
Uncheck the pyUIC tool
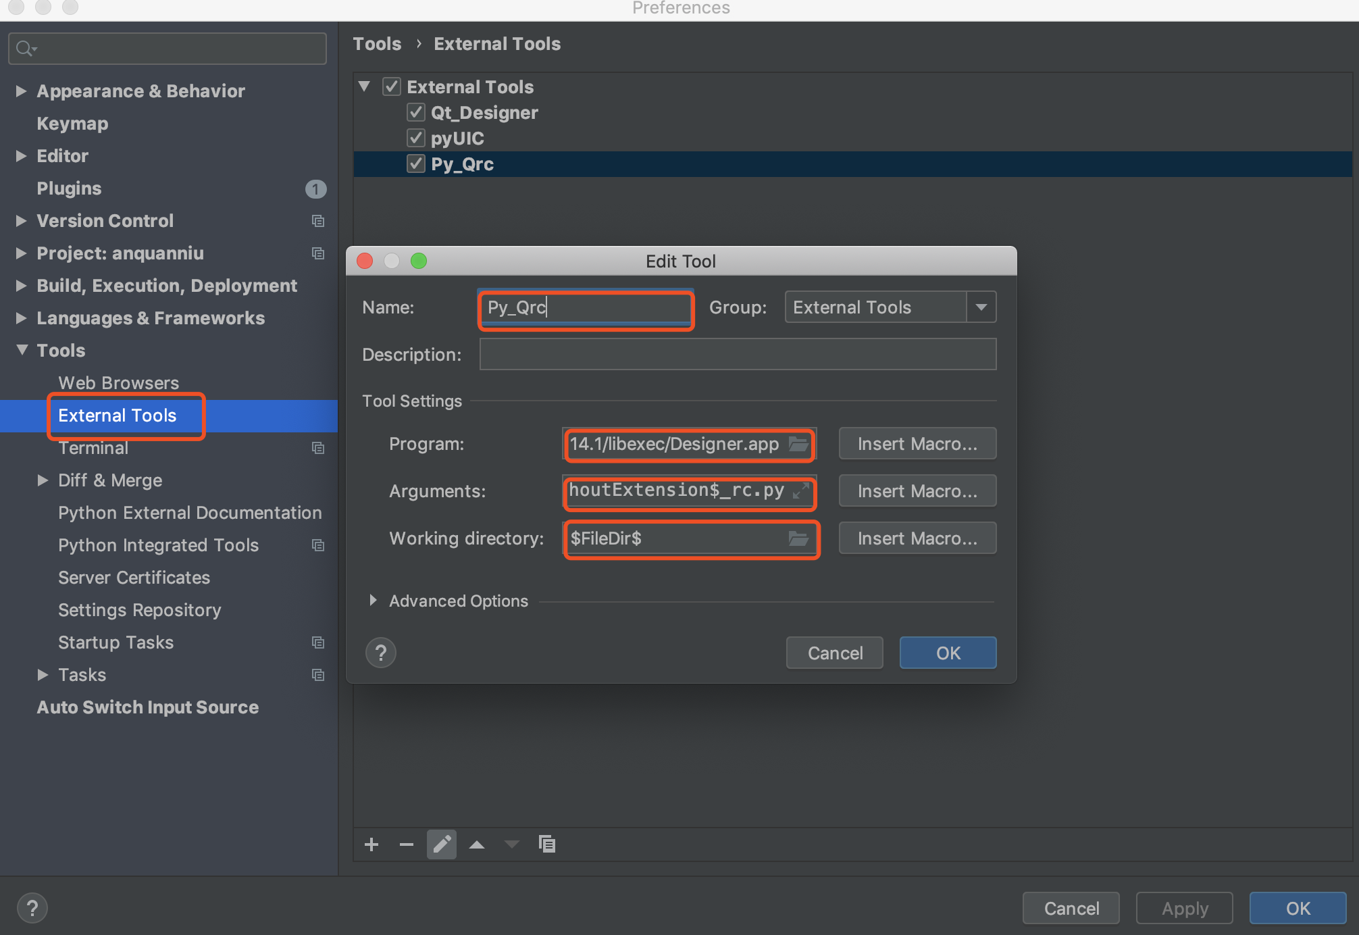pos(416,138)
